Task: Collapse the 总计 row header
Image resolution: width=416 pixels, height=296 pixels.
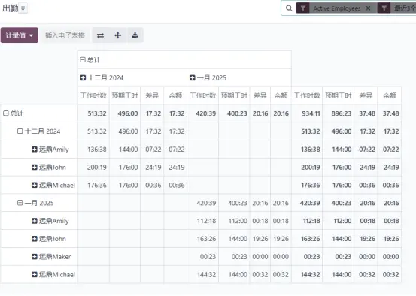Action: tap(14, 113)
